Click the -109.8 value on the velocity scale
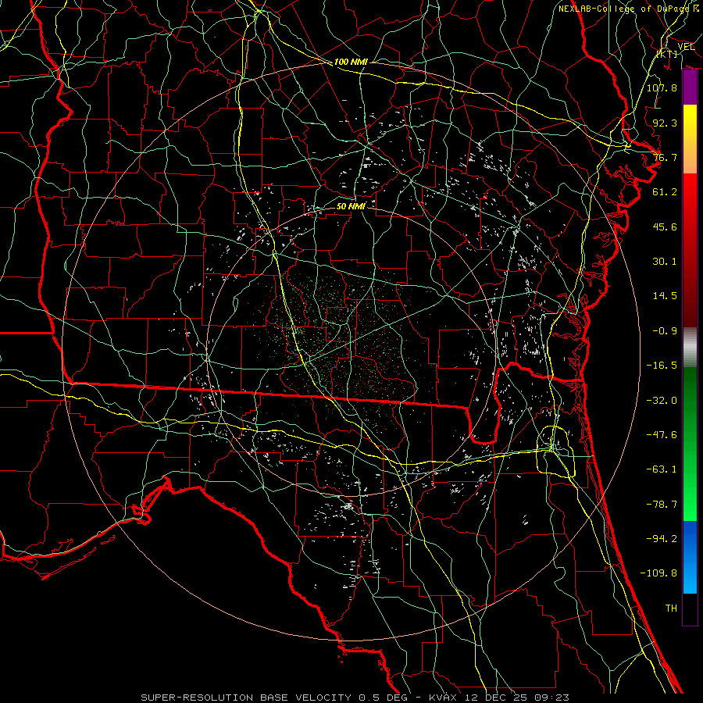The image size is (703, 703). point(658,573)
